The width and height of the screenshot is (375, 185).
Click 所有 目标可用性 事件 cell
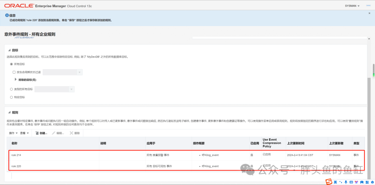coord(159,166)
